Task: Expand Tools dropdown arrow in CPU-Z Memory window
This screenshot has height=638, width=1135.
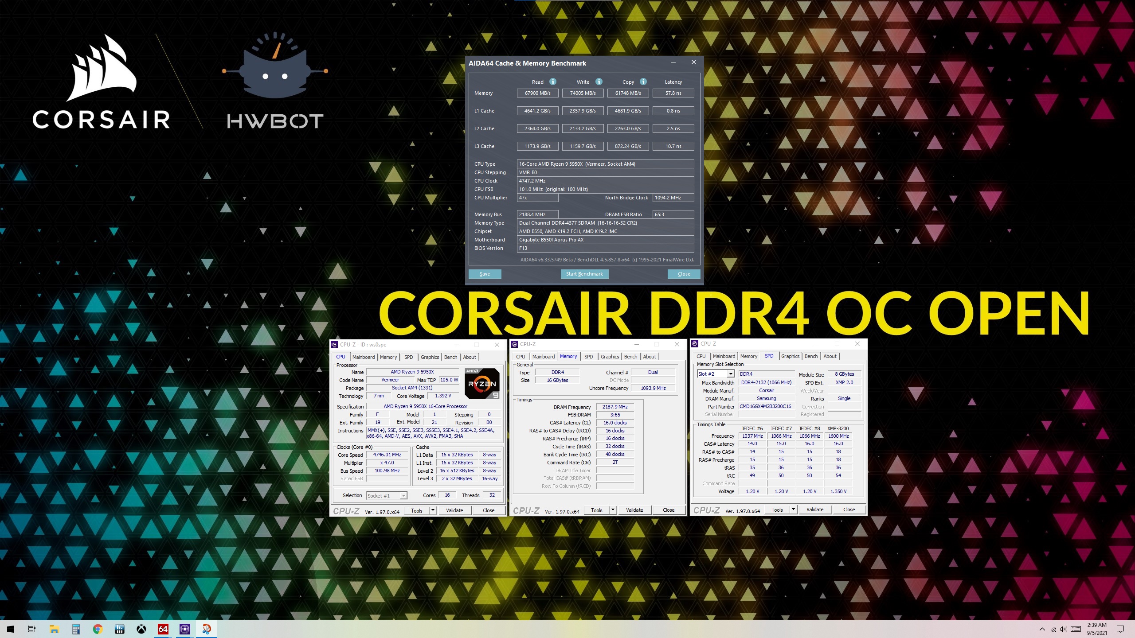Action: point(613,510)
